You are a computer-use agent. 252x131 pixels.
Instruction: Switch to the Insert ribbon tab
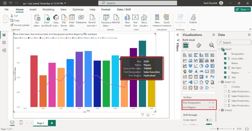[x=33, y=9]
